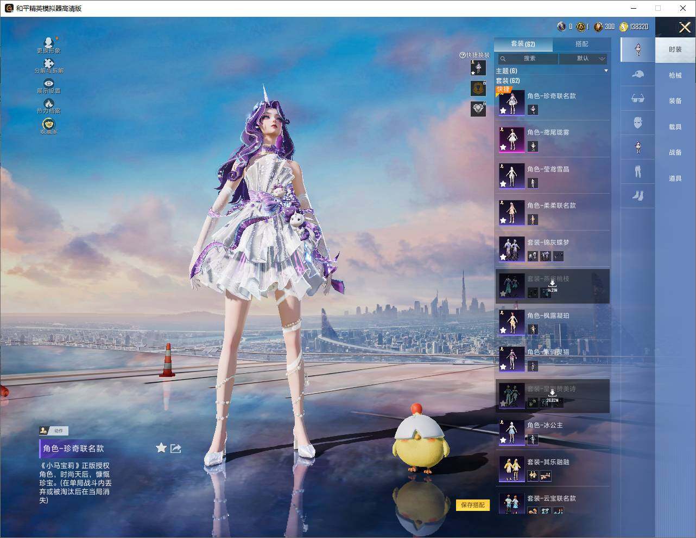
Task: Open the 战备 tab
Action: (x=675, y=152)
